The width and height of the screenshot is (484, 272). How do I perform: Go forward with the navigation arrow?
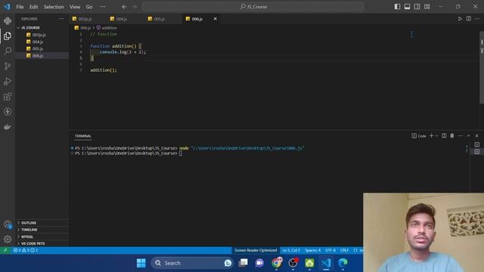click(x=135, y=7)
